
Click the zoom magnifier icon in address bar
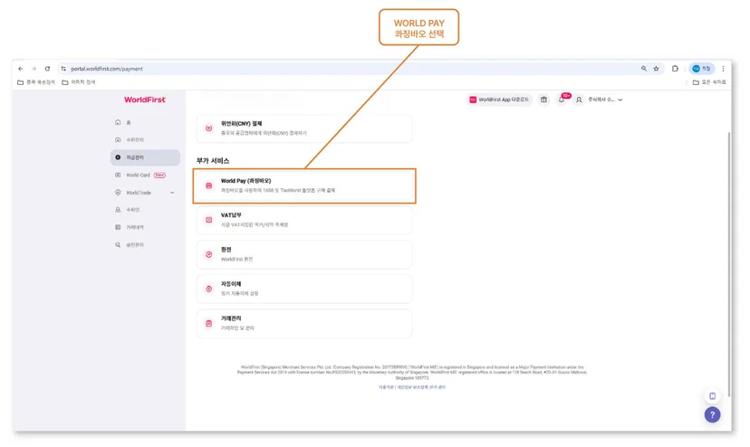click(x=644, y=69)
